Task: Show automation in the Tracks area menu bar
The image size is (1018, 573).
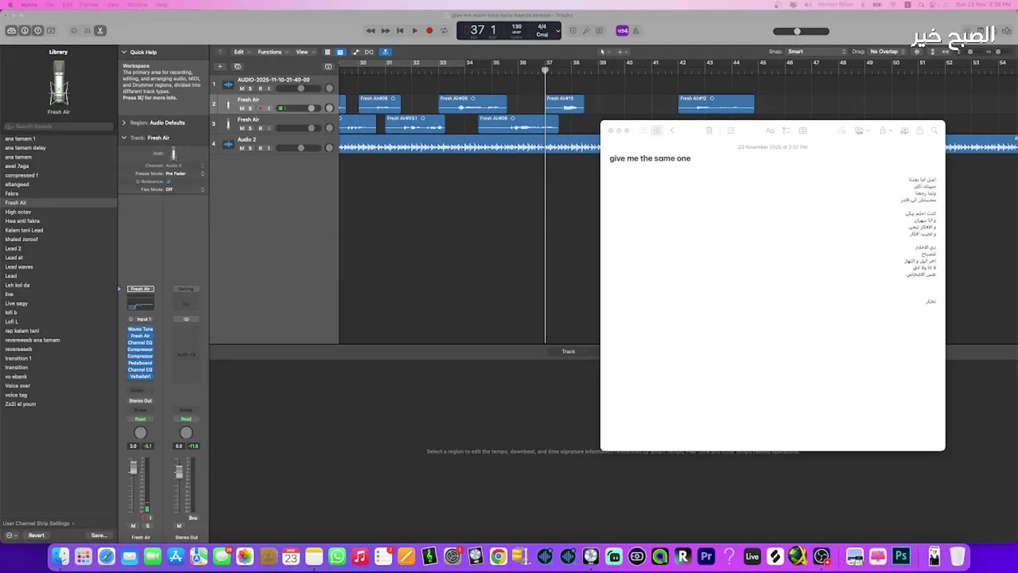Action: (x=356, y=52)
